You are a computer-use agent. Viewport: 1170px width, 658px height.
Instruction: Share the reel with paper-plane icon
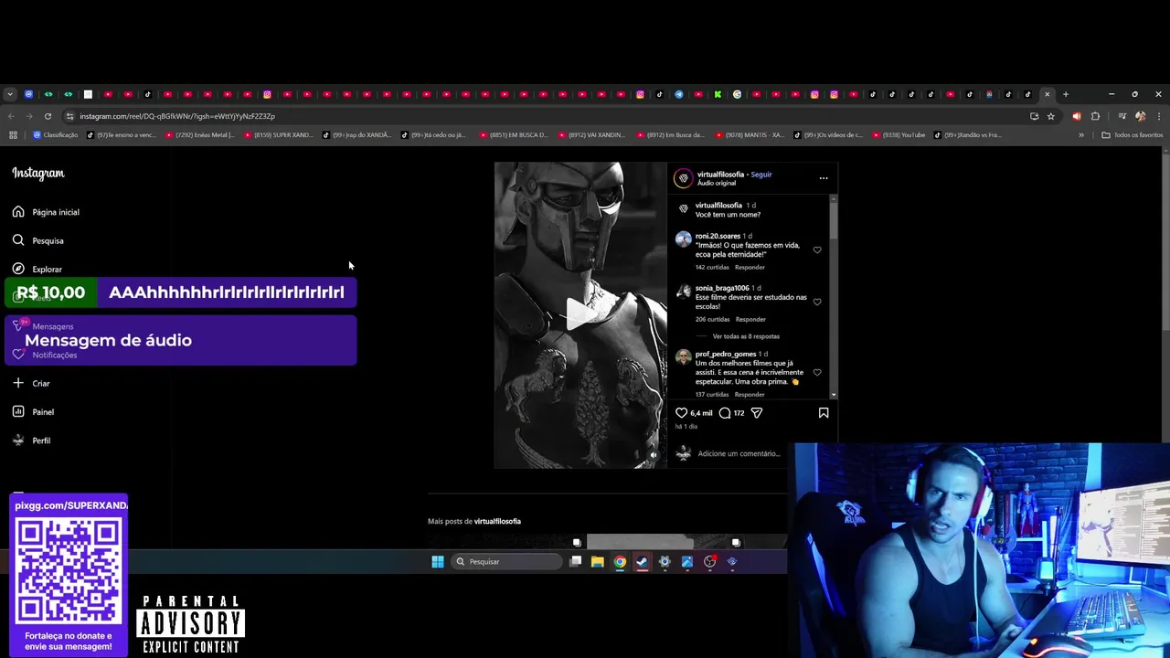coord(757,413)
